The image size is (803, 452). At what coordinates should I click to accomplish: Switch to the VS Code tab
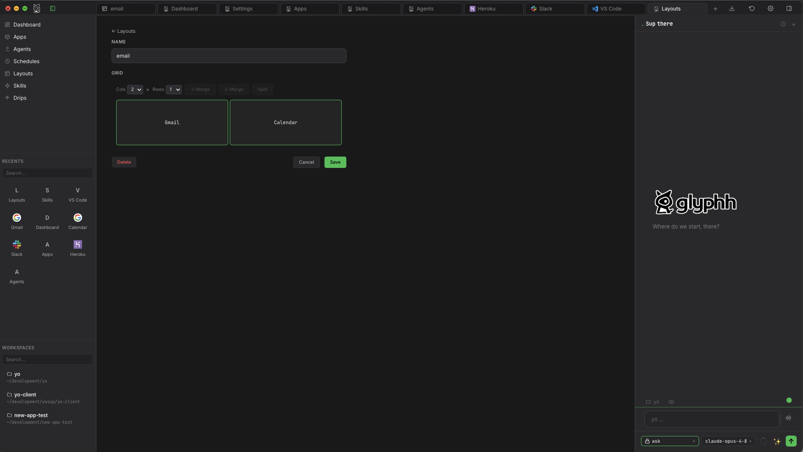tap(617, 9)
